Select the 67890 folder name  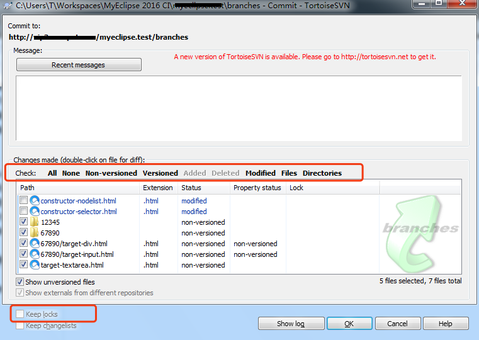(50, 233)
